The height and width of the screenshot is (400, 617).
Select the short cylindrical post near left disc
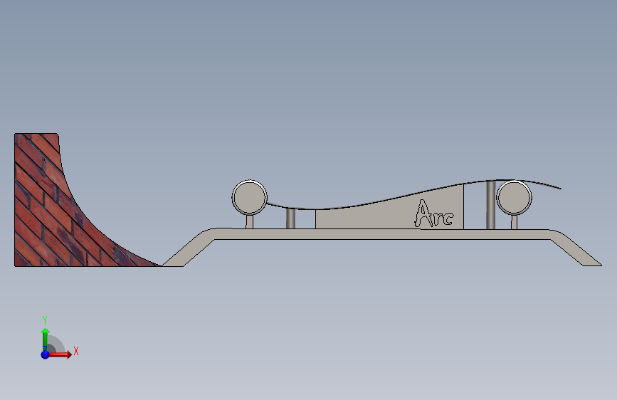coord(291,219)
